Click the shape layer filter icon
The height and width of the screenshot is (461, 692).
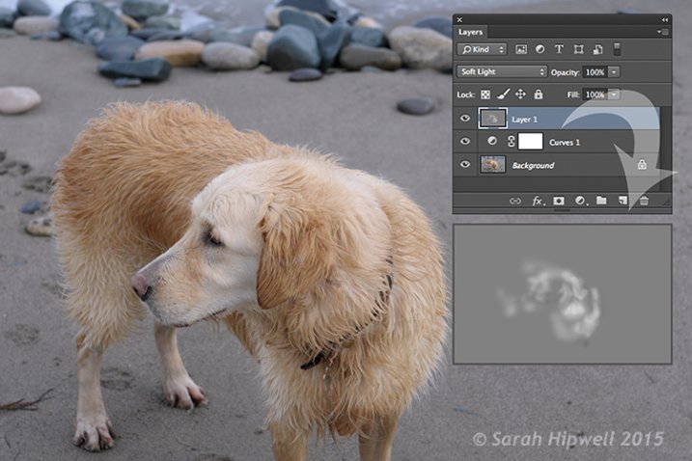pyautogui.click(x=579, y=49)
